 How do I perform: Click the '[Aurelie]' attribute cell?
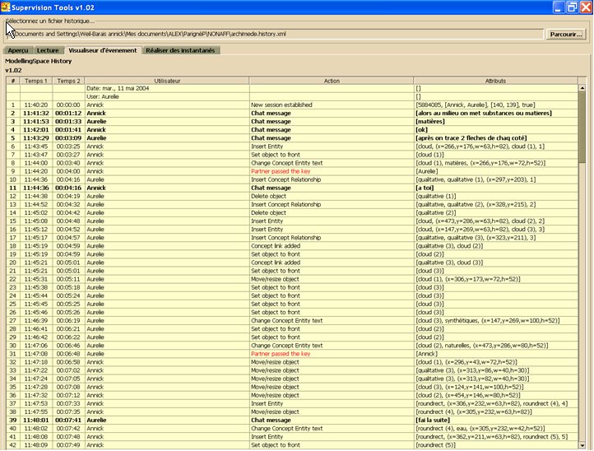point(496,171)
